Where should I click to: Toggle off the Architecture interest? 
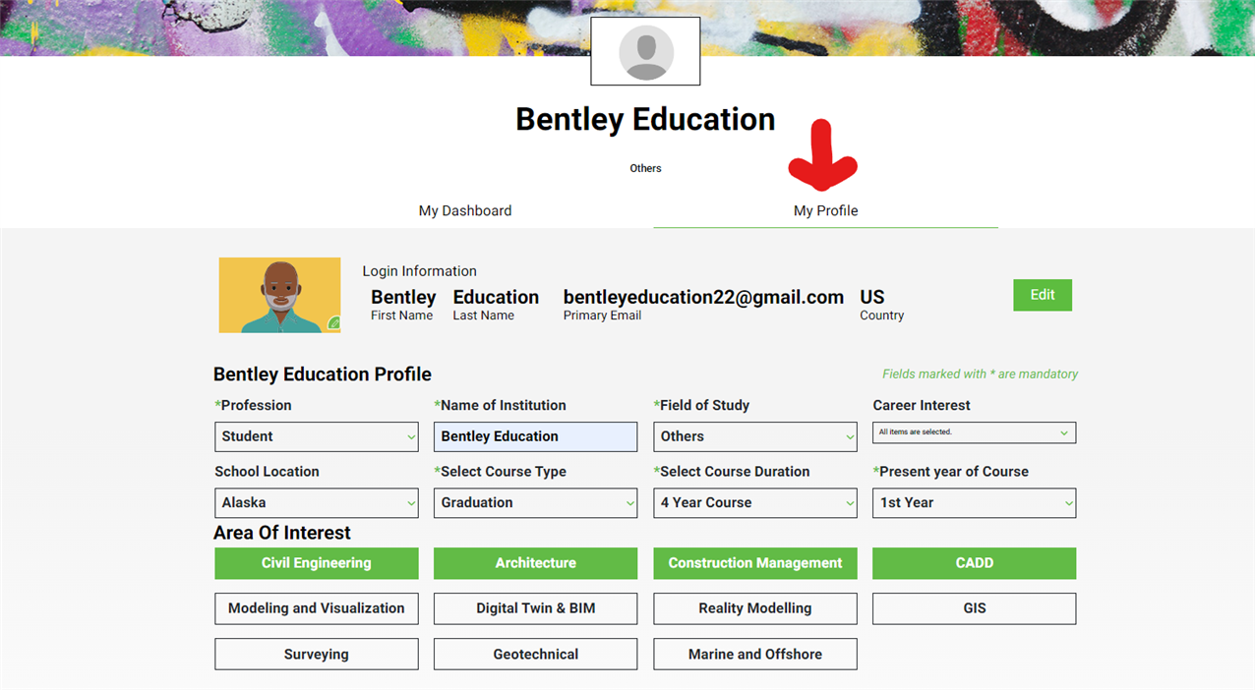point(535,563)
